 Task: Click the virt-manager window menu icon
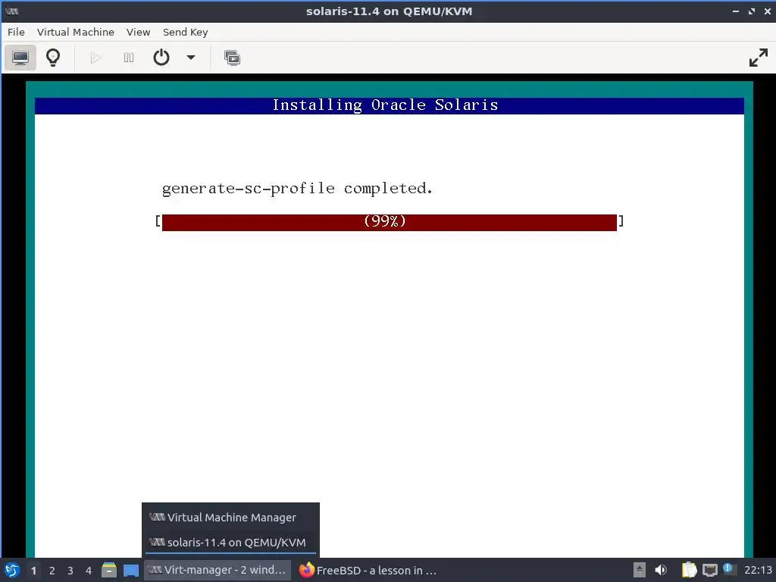pyautogui.click(x=12, y=11)
